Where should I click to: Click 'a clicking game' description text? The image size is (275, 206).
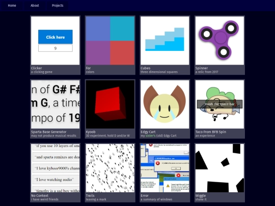(x=42, y=72)
